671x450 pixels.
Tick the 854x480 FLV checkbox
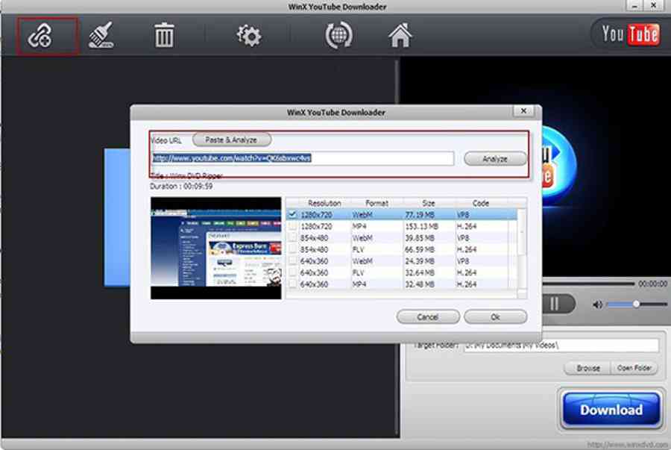tap(293, 249)
